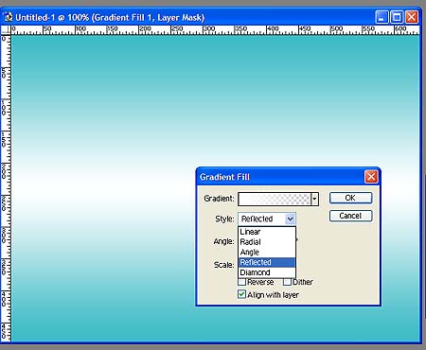Choose Angle from the style list
The width and height of the screenshot is (426, 350).
coord(267,252)
